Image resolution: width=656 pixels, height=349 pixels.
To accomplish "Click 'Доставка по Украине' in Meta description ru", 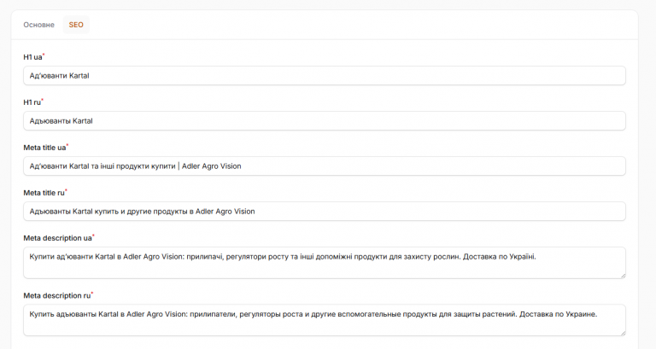I will pos(558,314).
